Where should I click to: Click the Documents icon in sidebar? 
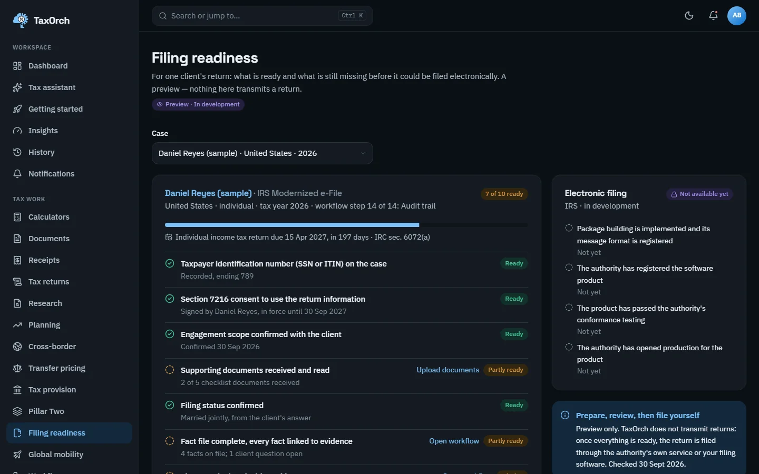point(17,239)
